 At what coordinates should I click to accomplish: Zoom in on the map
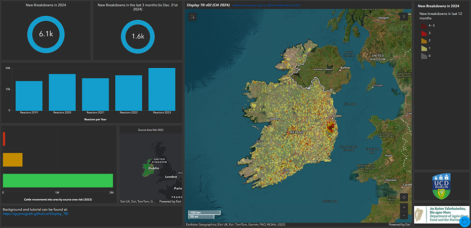click(403, 207)
